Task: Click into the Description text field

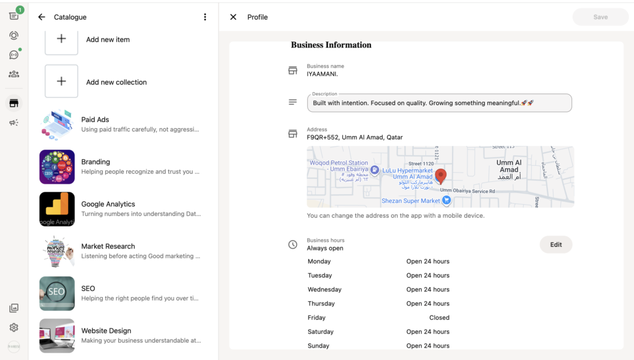Action: pyautogui.click(x=440, y=103)
